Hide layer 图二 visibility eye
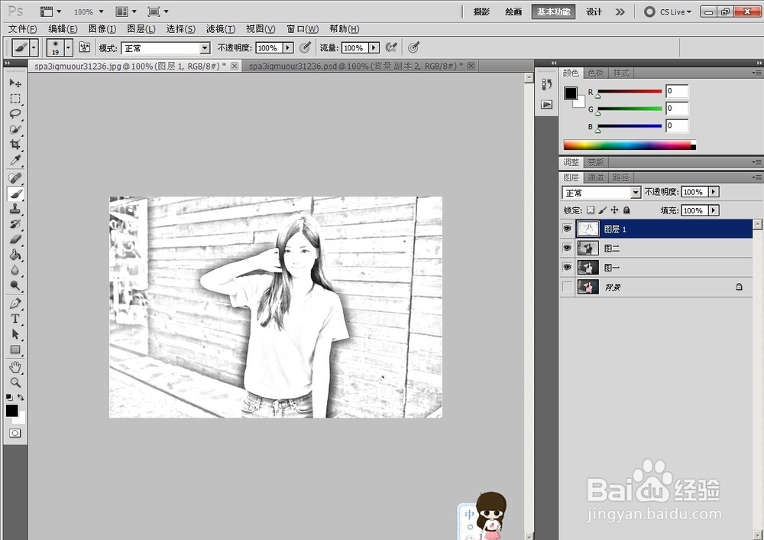Viewport: 764px width, 540px height. (x=567, y=248)
